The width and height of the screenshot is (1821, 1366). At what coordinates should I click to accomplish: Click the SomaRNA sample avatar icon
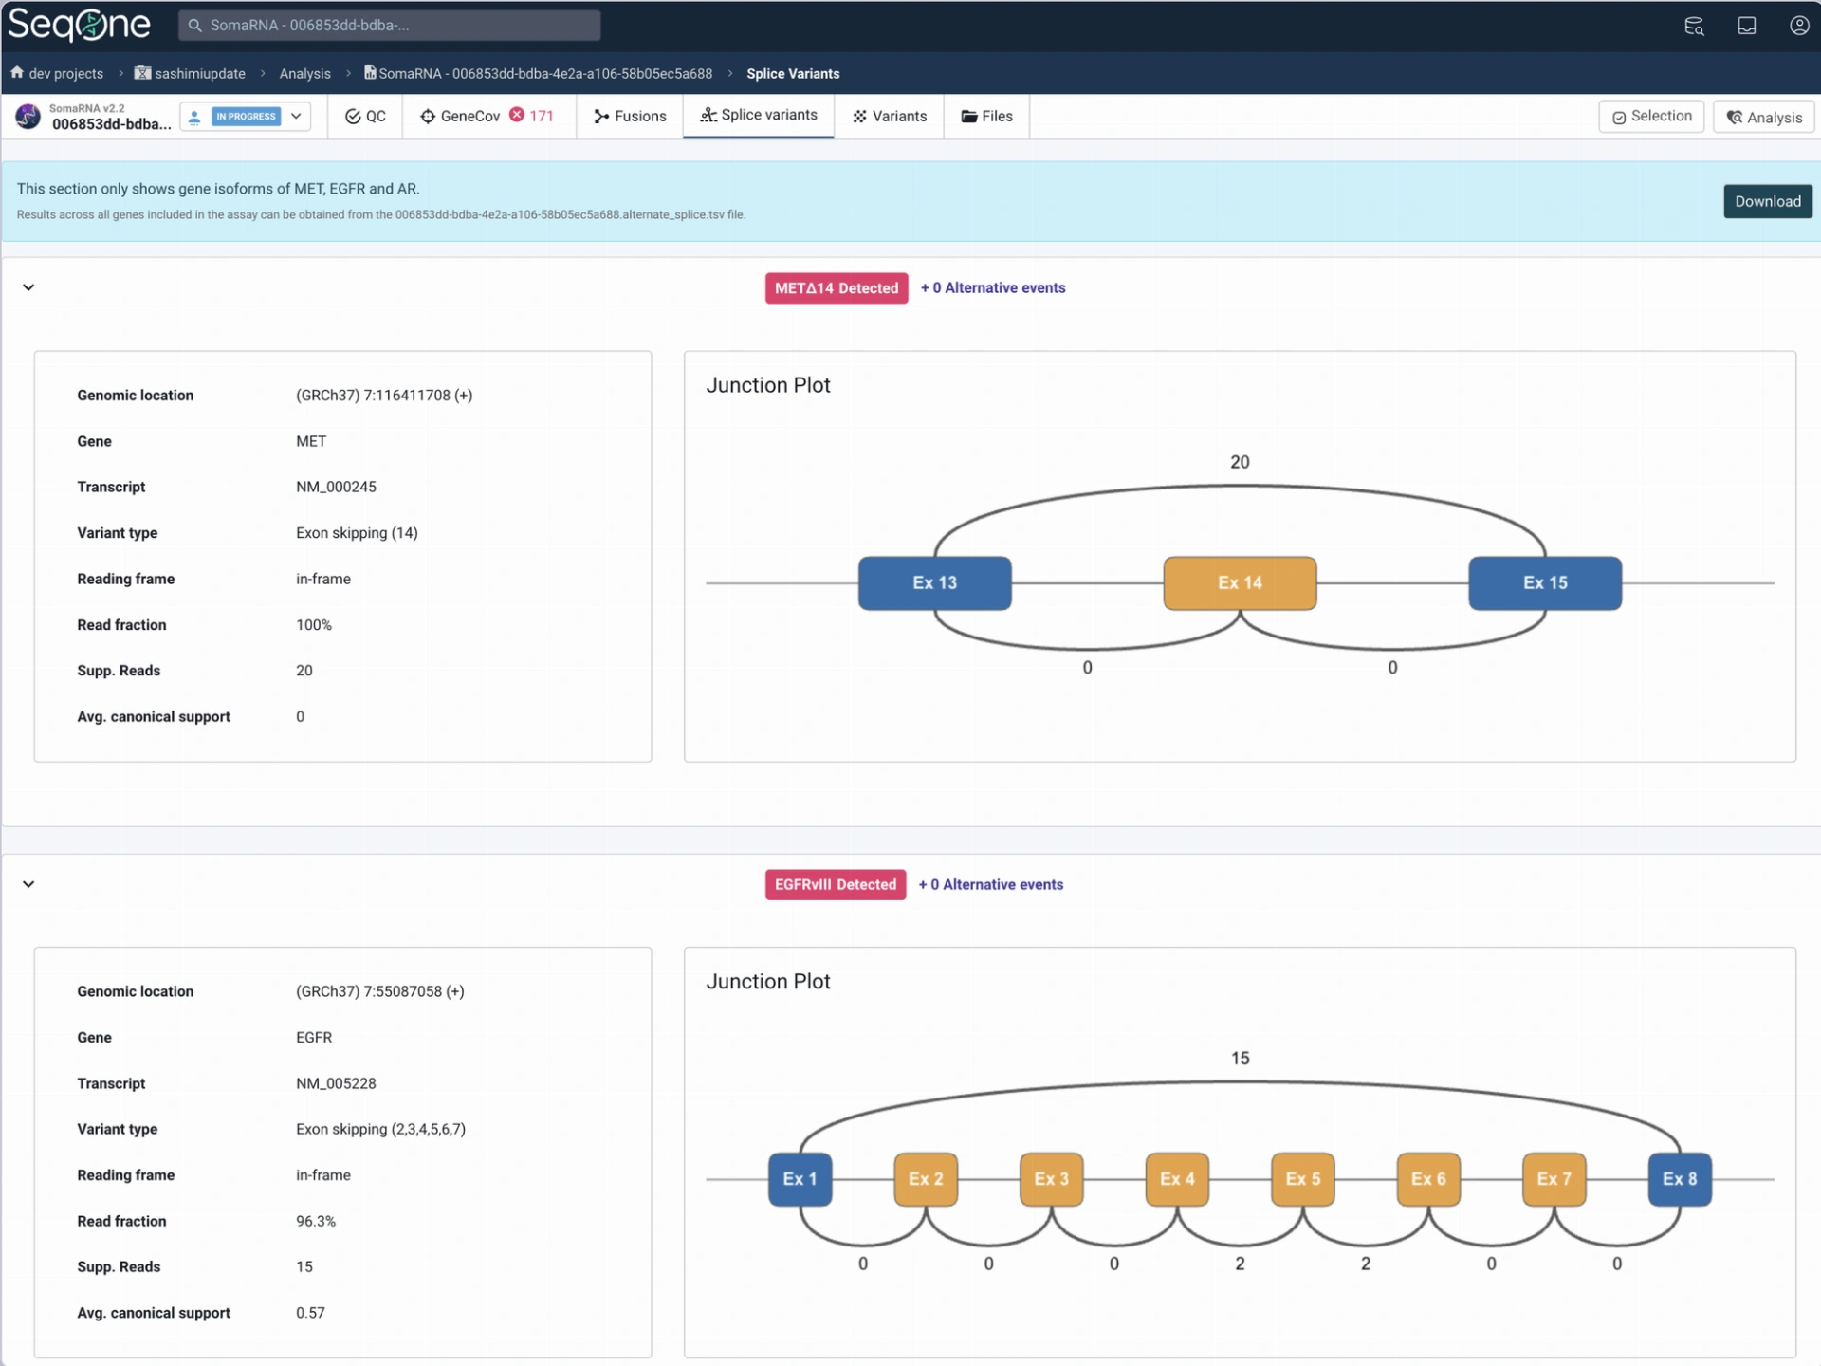(28, 117)
